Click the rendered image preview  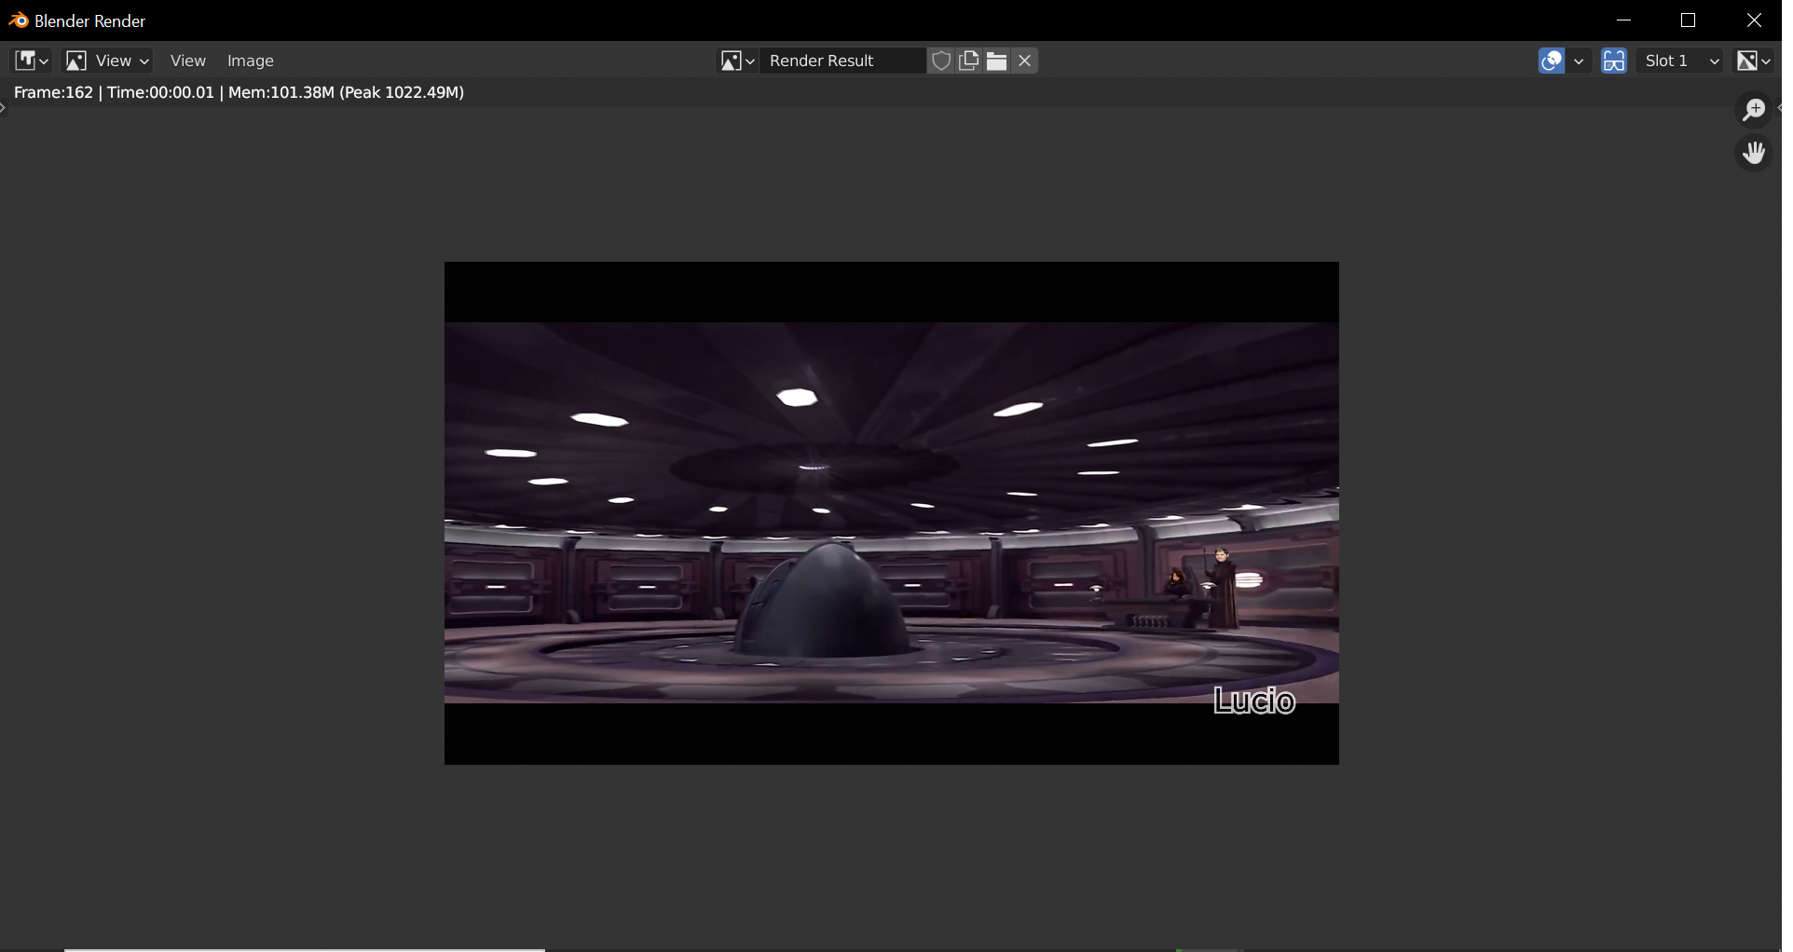pos(892,513)
